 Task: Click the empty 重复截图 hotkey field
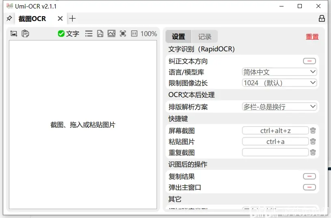[275, 152]
